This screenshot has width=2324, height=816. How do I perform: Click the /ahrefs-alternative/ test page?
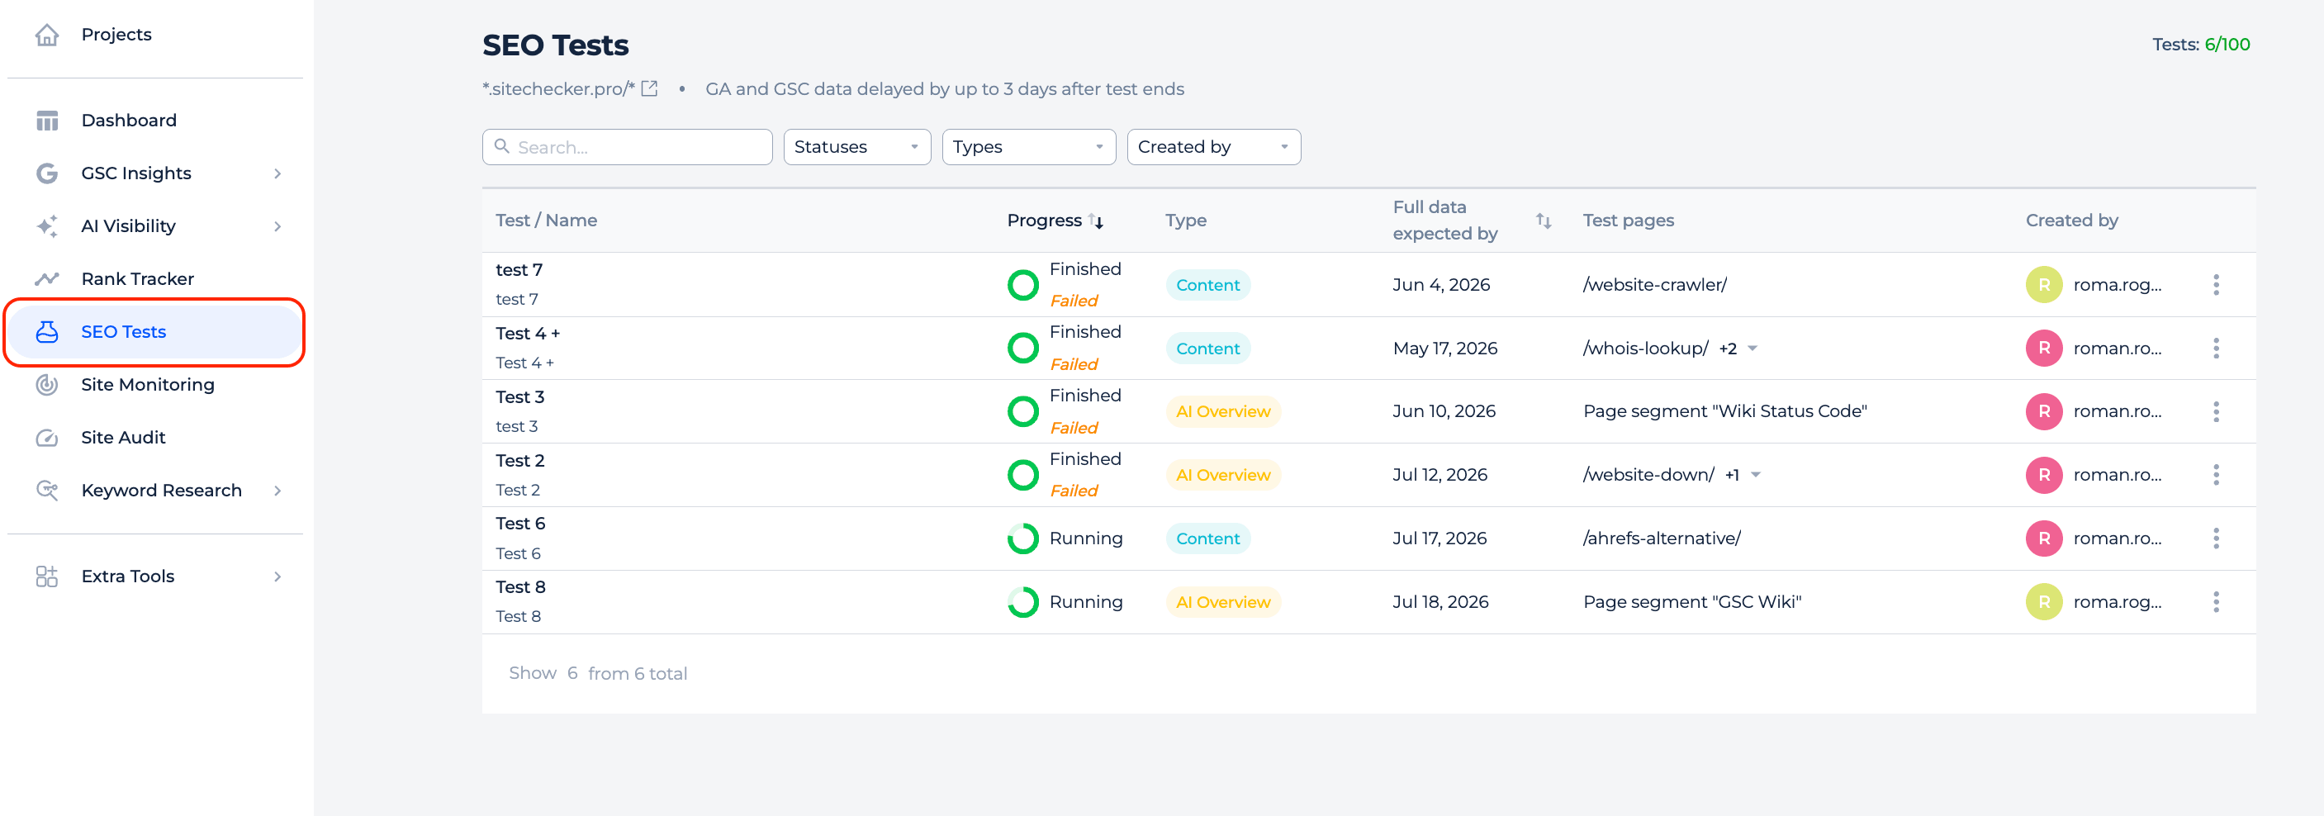(x=1662, y=538)
